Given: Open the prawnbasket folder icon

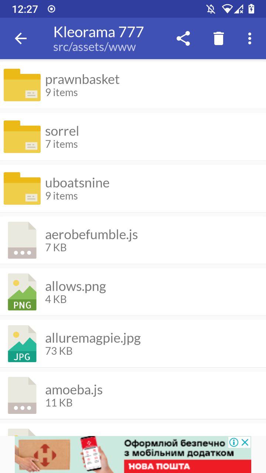Looking at the screenshot, I should 22,85.
